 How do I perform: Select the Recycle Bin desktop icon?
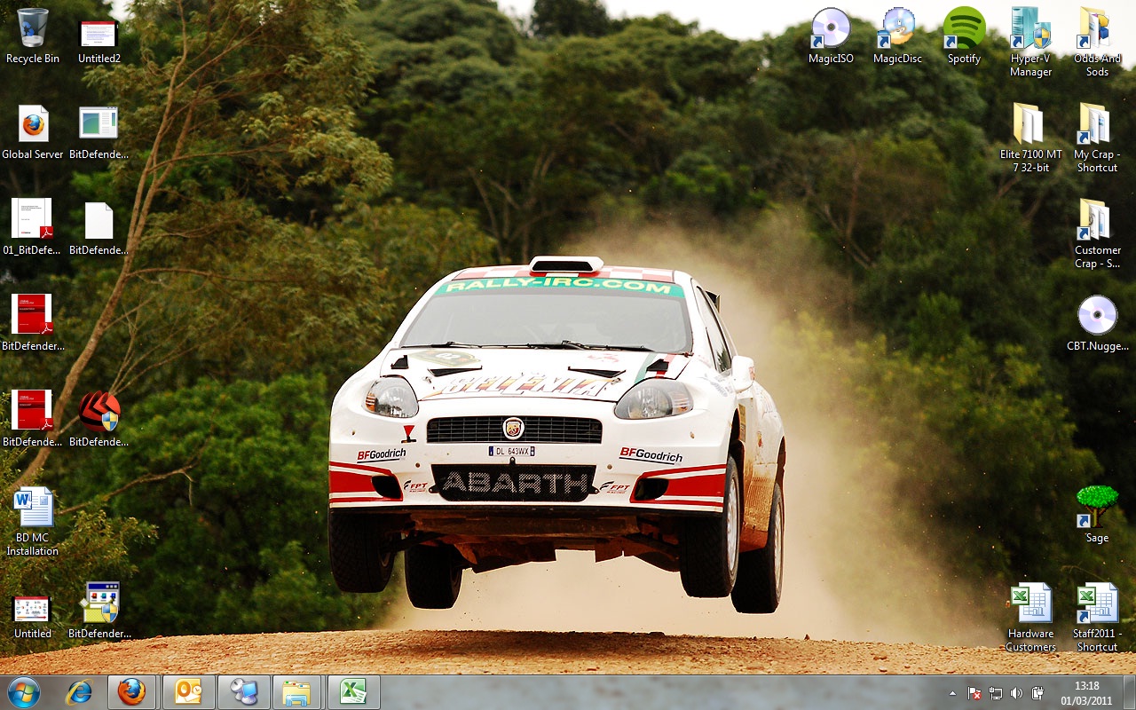[33, 36]
